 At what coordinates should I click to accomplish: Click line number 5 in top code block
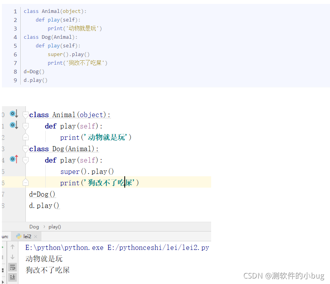pos(15,46)
